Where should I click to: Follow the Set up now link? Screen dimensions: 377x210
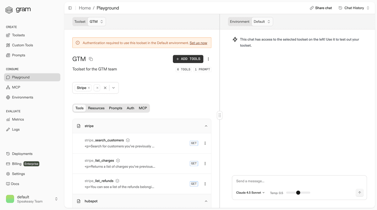tap(199, 43)
